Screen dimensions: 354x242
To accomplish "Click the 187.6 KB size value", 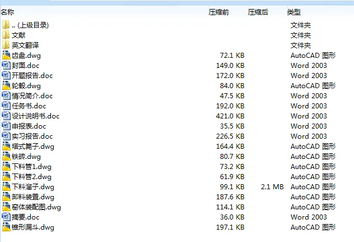I will pos(230,197).
